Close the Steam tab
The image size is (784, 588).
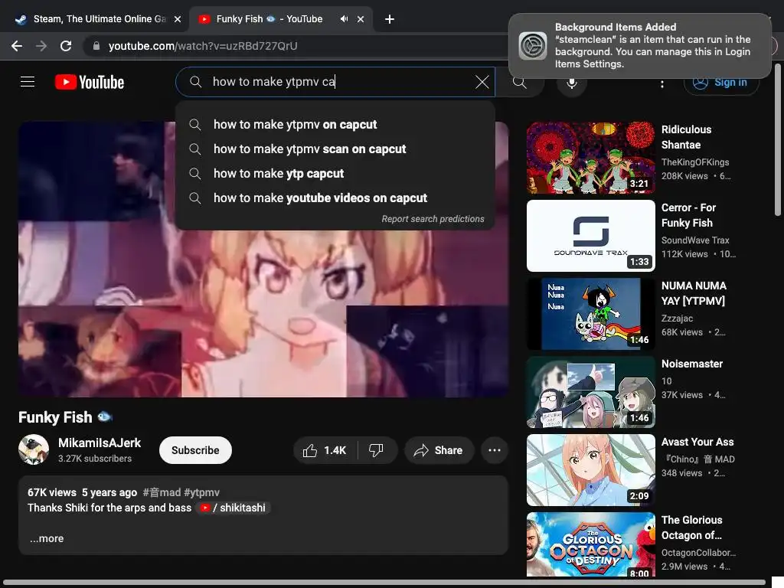(178, 19)
